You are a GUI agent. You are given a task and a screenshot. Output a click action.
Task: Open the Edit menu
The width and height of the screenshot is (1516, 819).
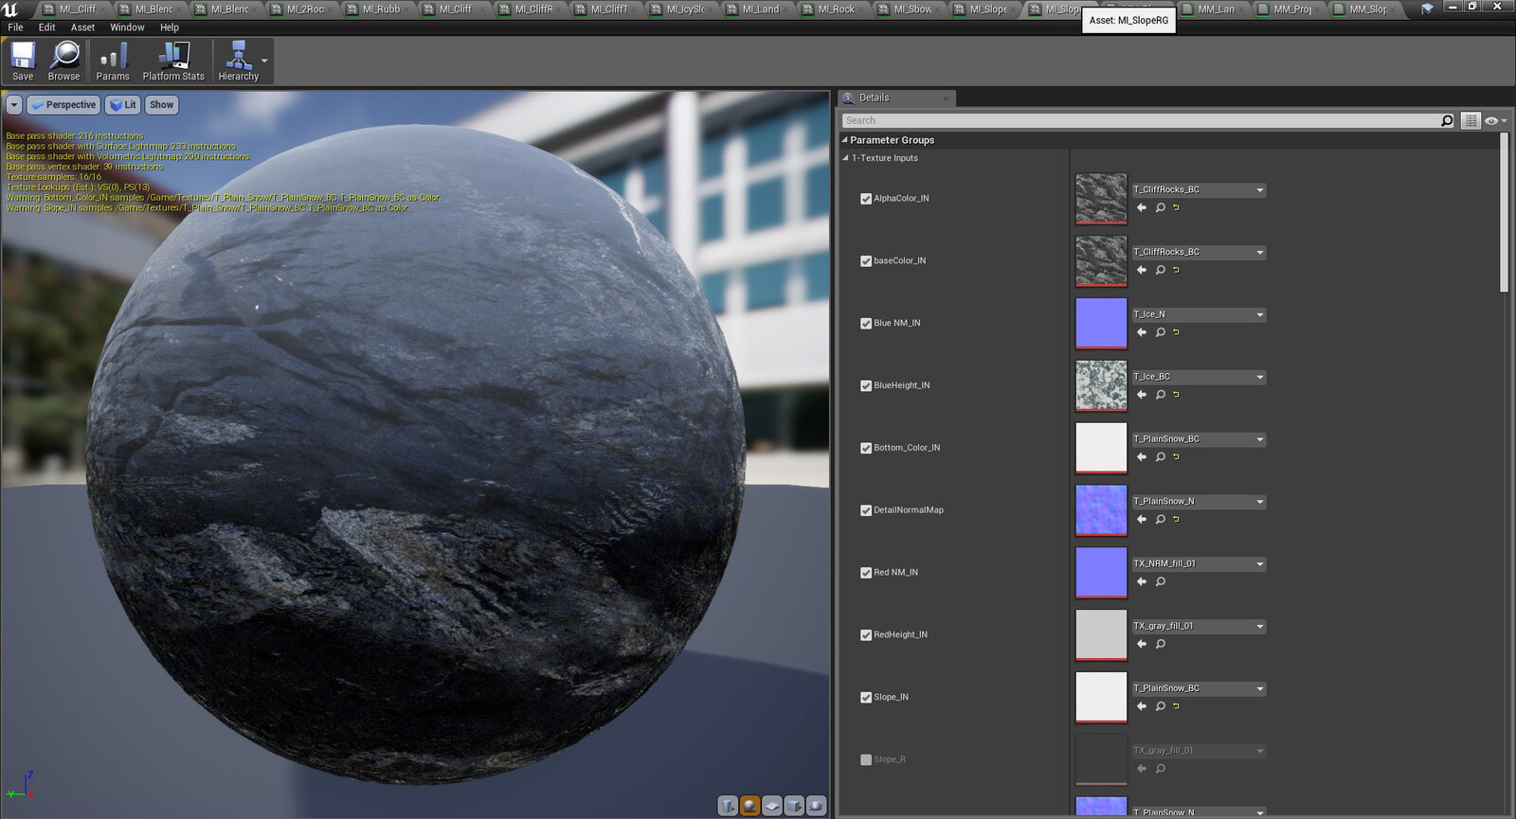(x=47, y=27)
